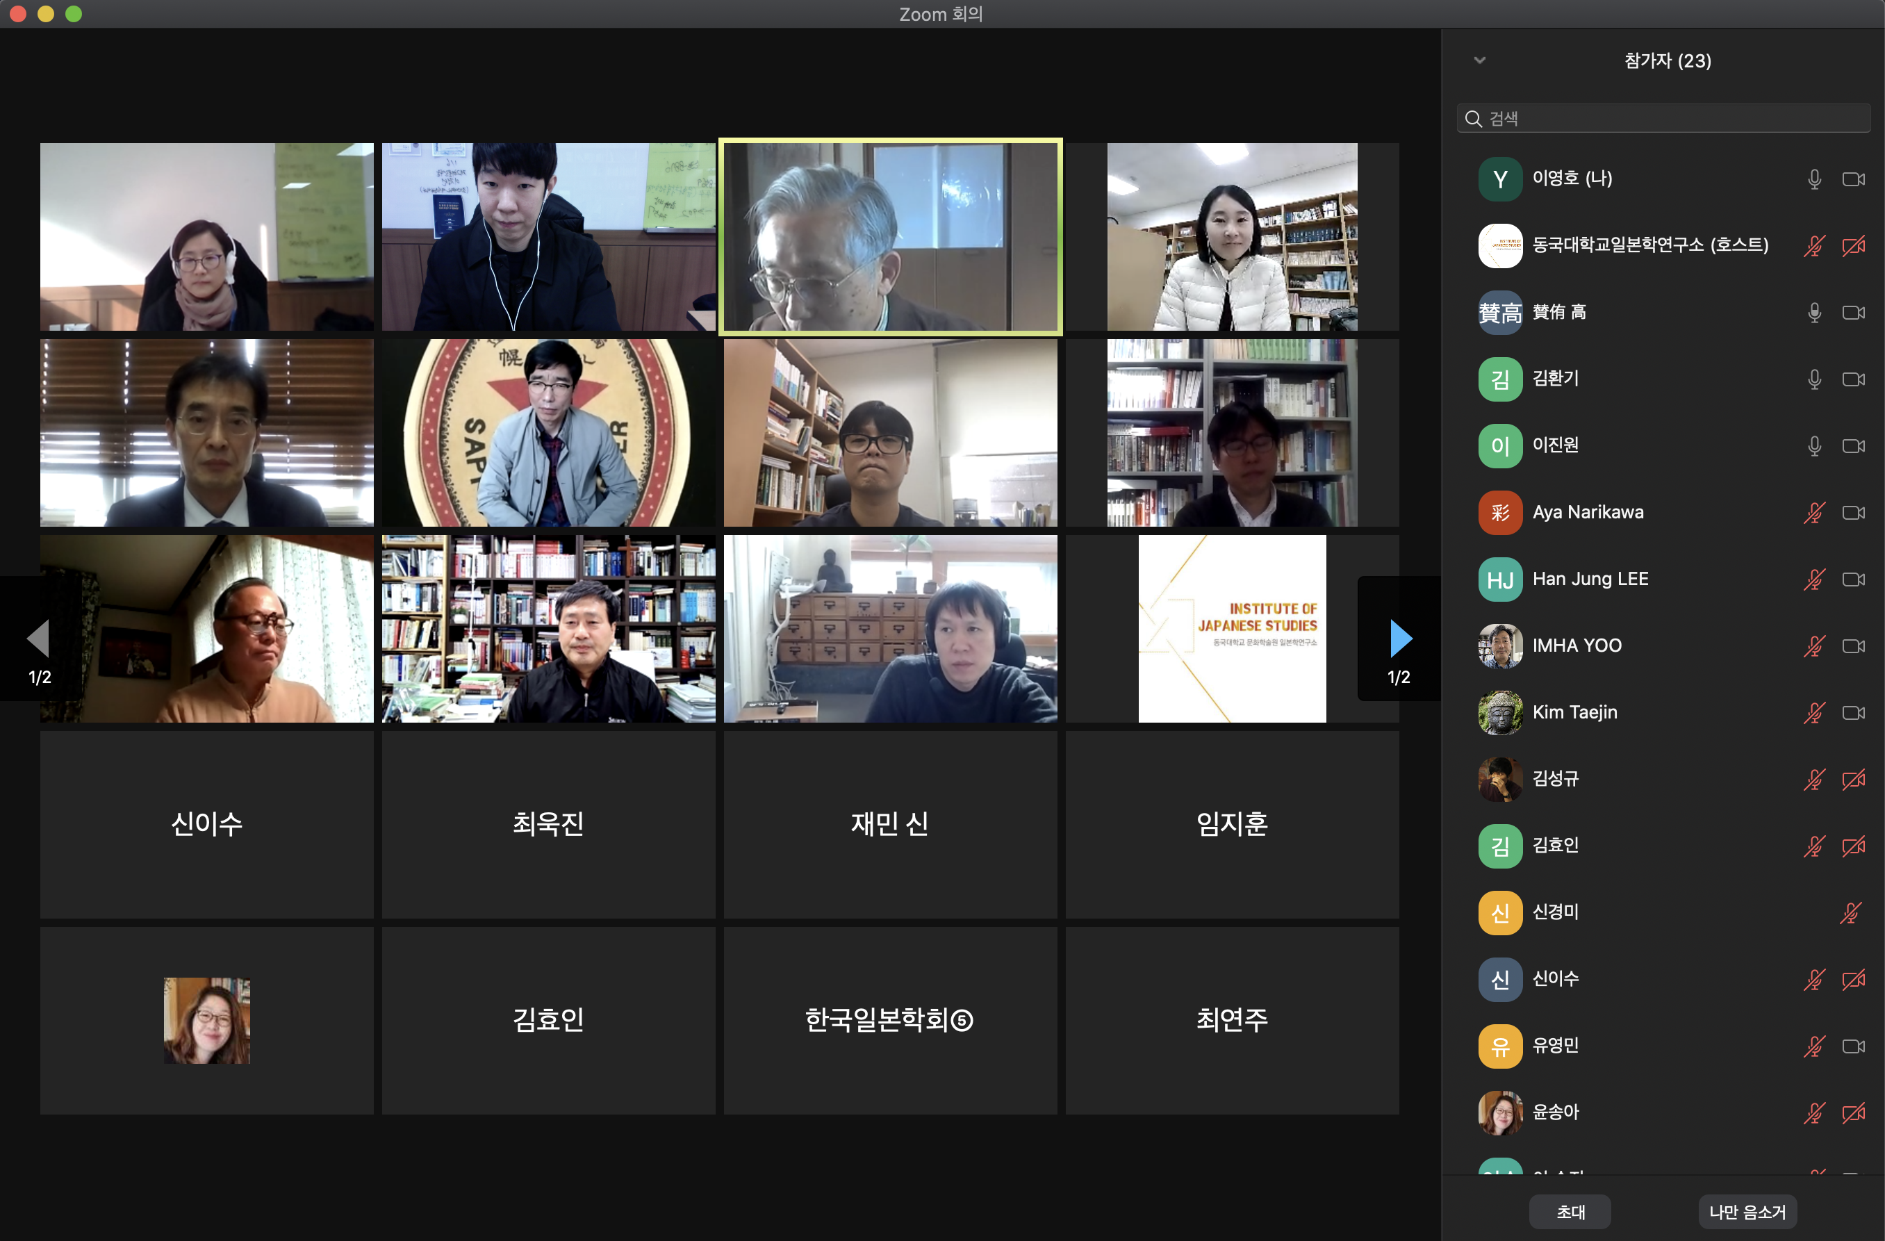Select the highlighted active speaker video tile

[x=890, y=237]
